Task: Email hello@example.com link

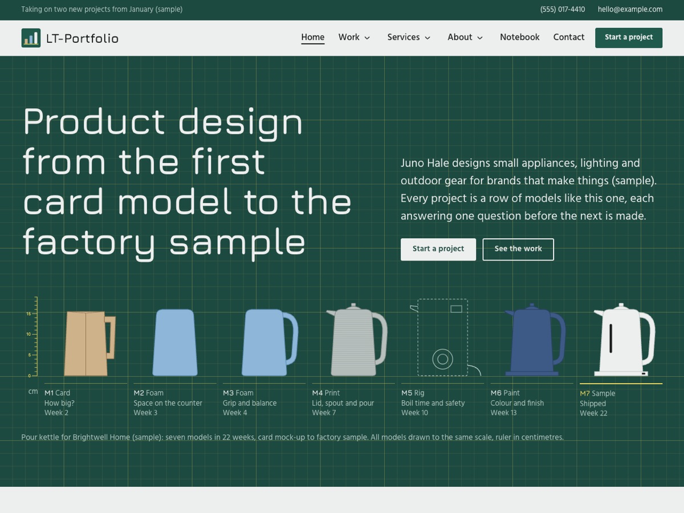Action: tap(630, 10)
